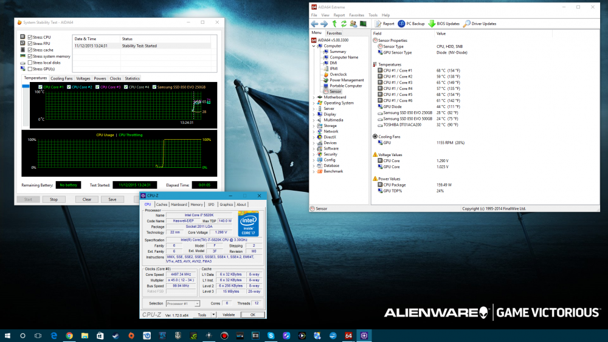Click Driver Updates in AIDA64 toolbar
The height and width of the screenshot is (342, 608).
[480, 24]
